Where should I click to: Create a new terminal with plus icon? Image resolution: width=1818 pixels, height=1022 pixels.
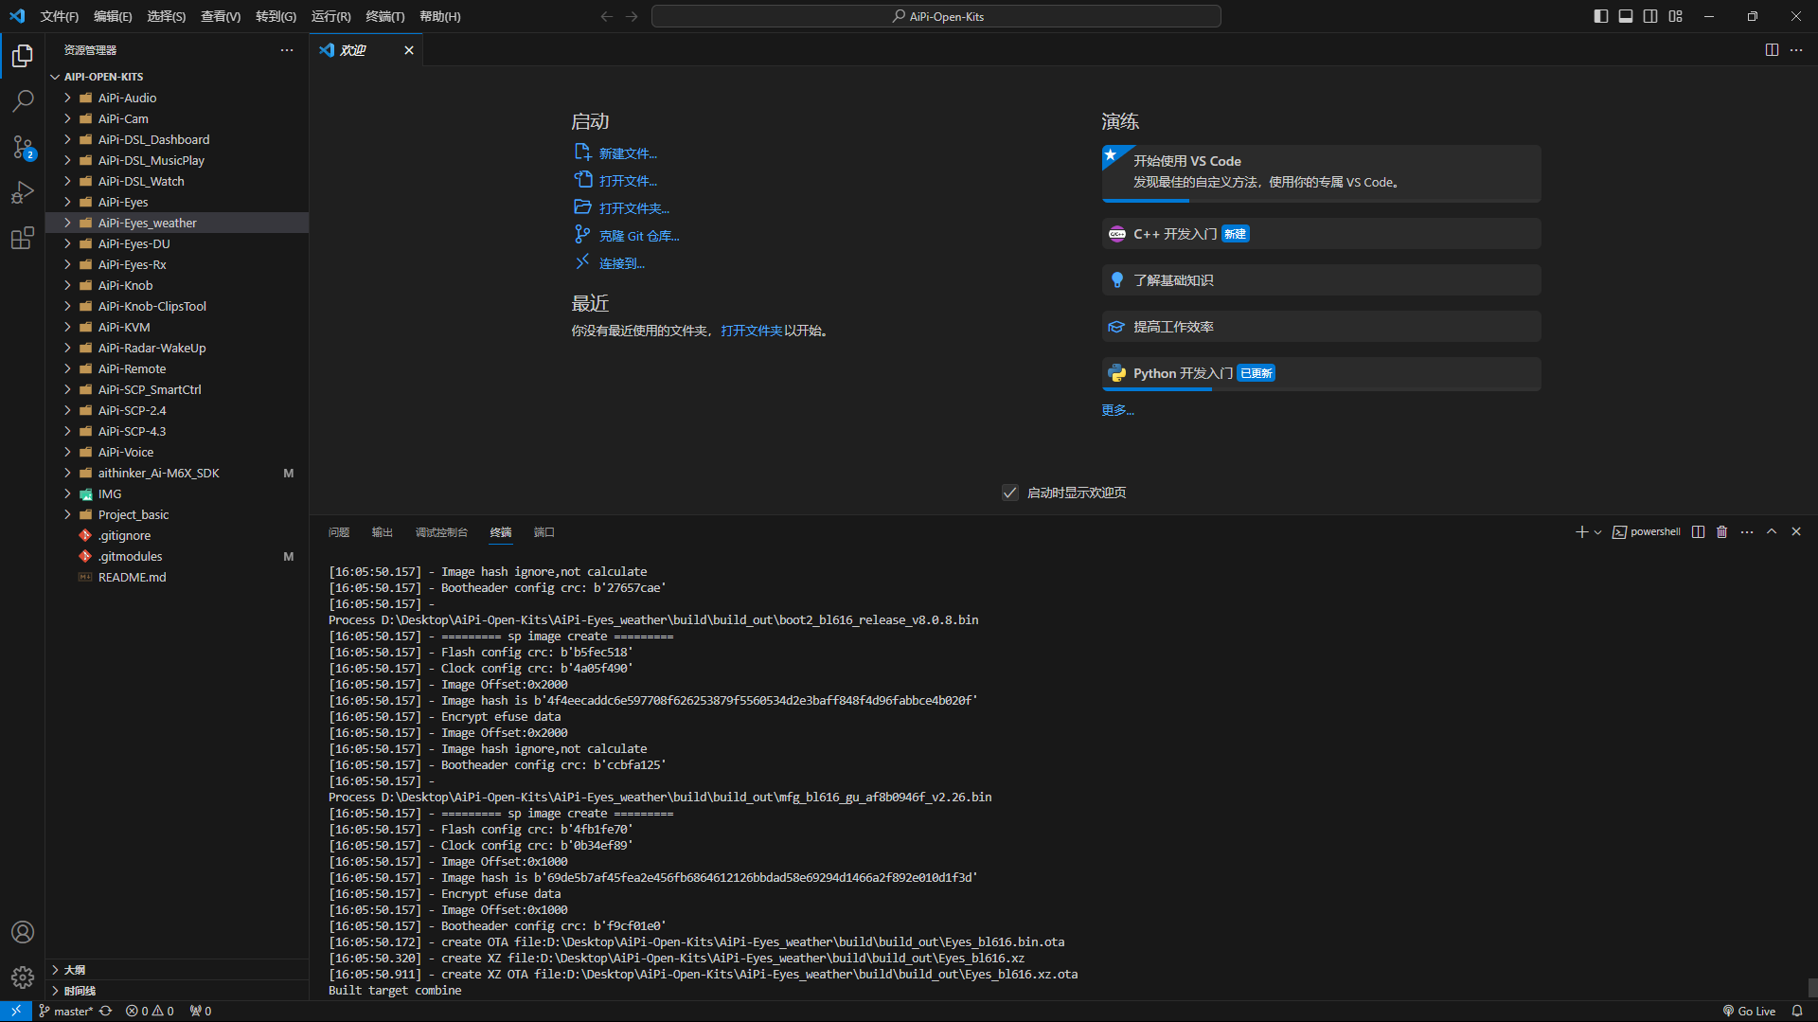[x=1581, y=532]
